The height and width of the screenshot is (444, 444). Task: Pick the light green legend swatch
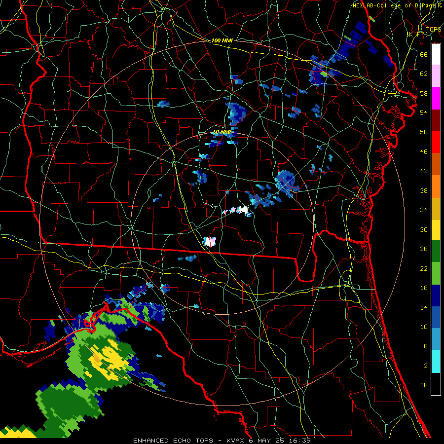(436, 273)
